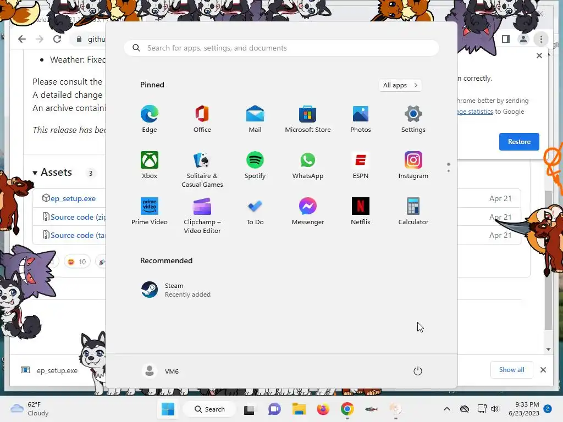Click Chrome's back navigation arrow
Screen dimensions: 563x422
22,39
